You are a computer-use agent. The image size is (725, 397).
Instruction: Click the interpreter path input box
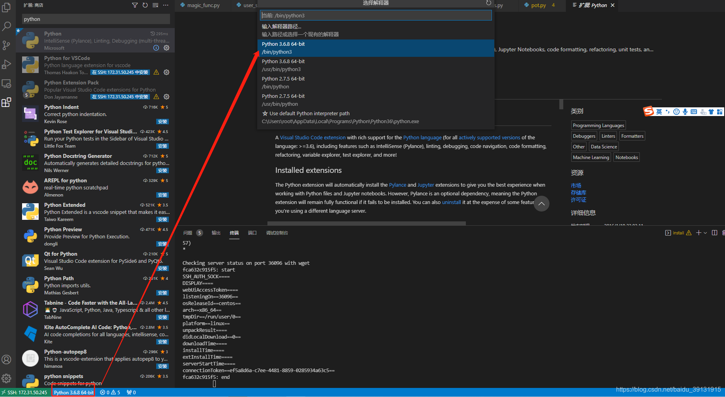[376, 15]
